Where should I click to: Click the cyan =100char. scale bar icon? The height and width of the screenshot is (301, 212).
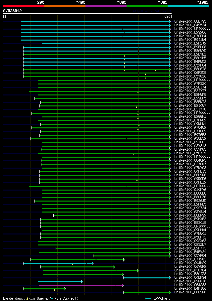(148, 298)
